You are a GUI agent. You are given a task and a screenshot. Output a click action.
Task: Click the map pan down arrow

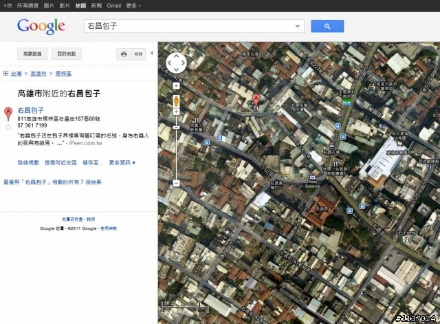pos(176,69)
